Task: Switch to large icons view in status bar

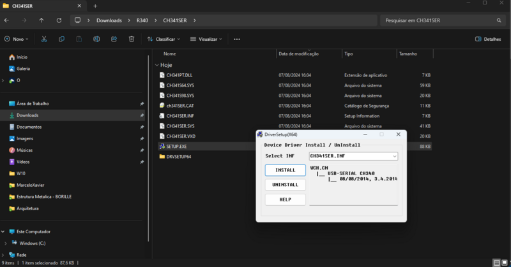Action: (x=504, y=263)
